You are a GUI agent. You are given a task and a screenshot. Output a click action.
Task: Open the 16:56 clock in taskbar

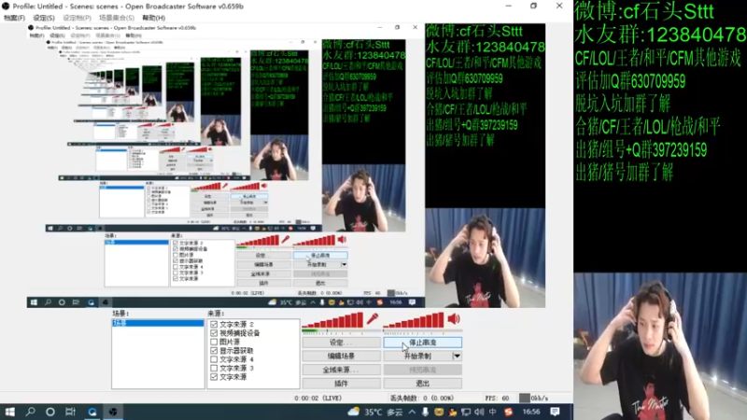pos(531,412)
